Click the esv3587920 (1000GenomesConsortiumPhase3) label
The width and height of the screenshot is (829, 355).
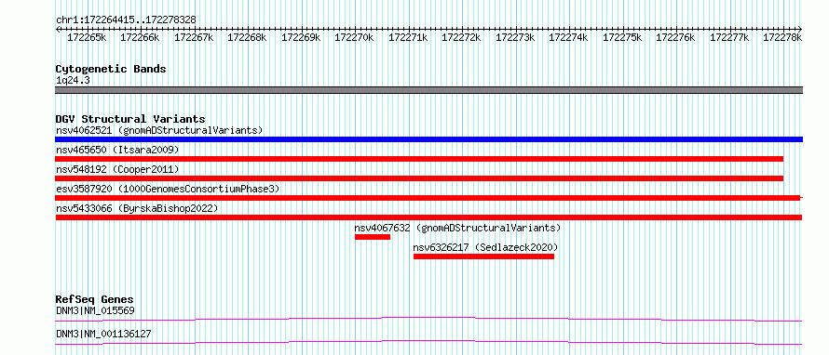tap(168, 189)
